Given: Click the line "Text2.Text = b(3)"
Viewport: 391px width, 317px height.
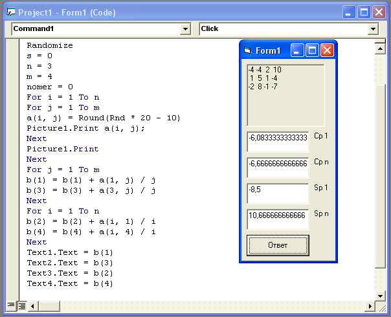Looking at the screenshot, I should [x=70, y=263].
